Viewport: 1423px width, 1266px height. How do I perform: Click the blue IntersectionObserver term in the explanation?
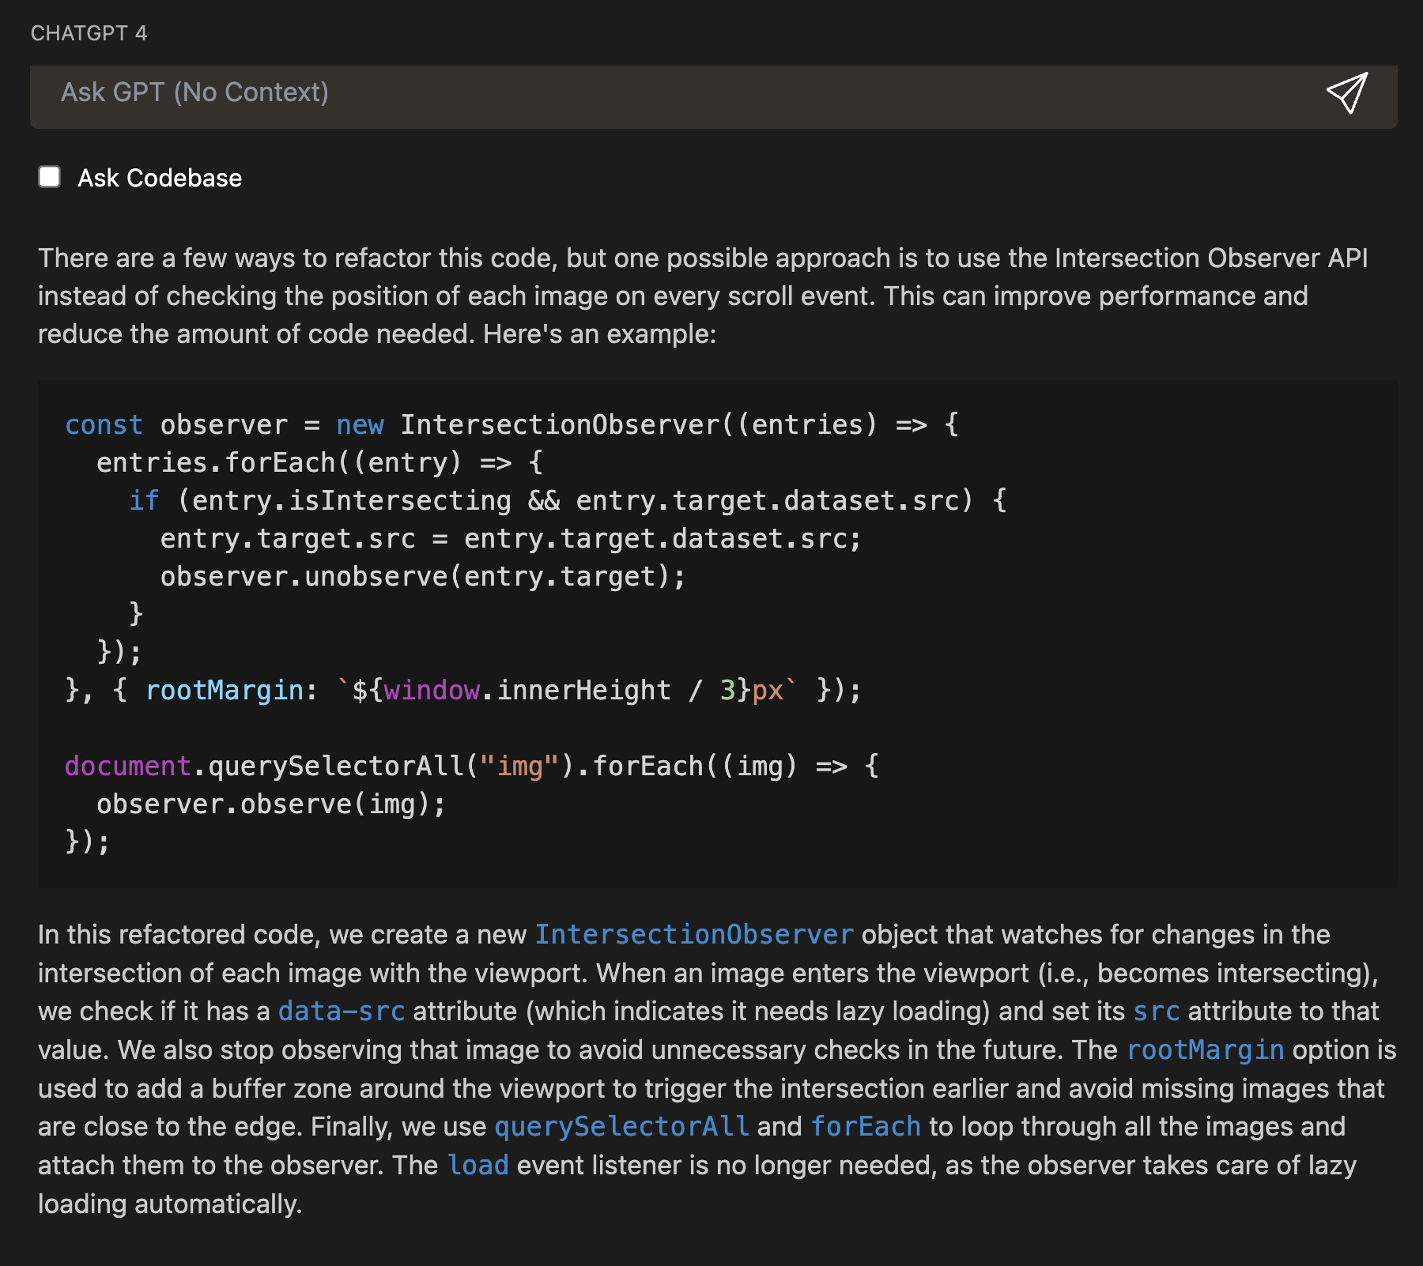pos(694,935)
